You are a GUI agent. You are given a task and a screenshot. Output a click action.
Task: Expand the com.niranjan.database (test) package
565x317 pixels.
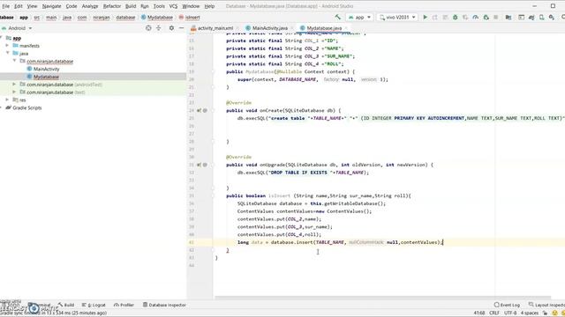click(14, 92)
